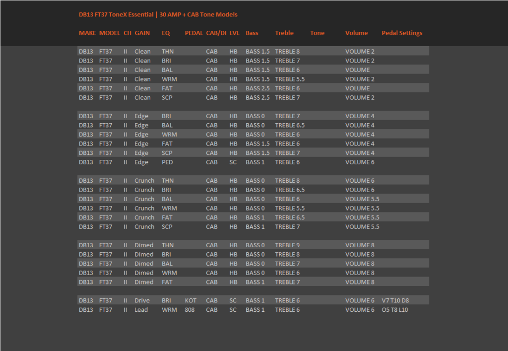Select BASS 0 in the Dimed WRM row
The height and width of the screenshot is (351, 508).
pos(255,273)
